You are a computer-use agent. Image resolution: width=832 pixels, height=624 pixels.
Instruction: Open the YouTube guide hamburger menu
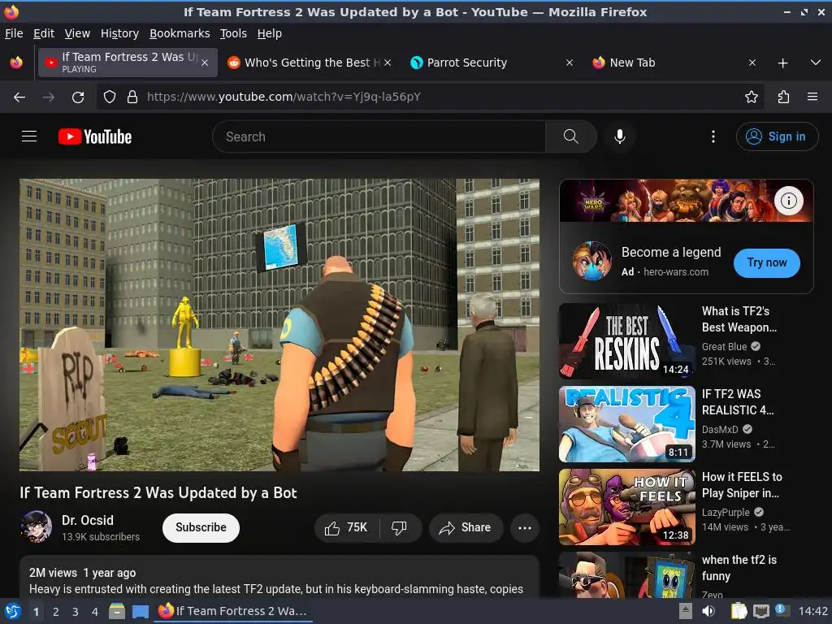(29, 136)
